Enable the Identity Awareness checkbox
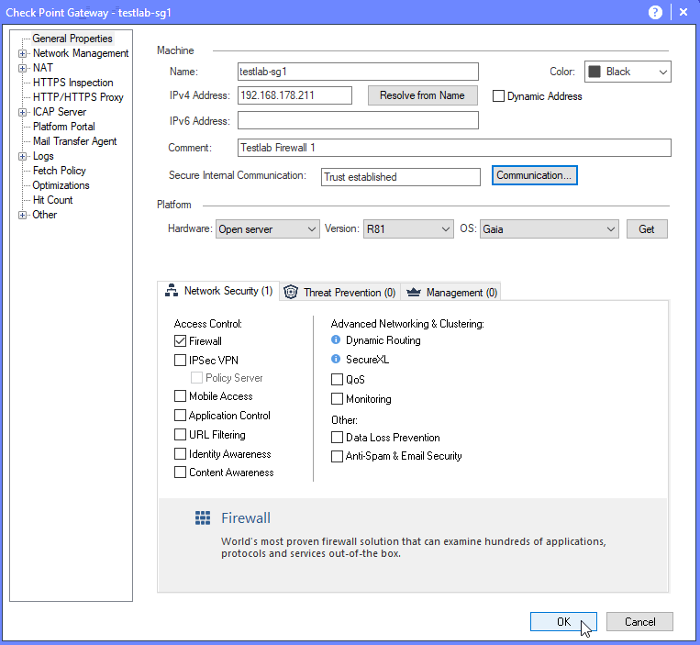 [180, 453]
